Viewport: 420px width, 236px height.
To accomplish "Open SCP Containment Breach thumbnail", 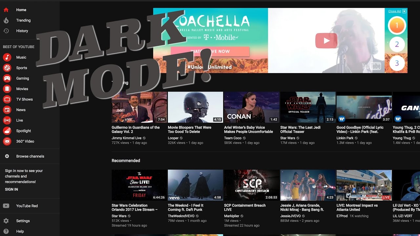I will 252,185.
